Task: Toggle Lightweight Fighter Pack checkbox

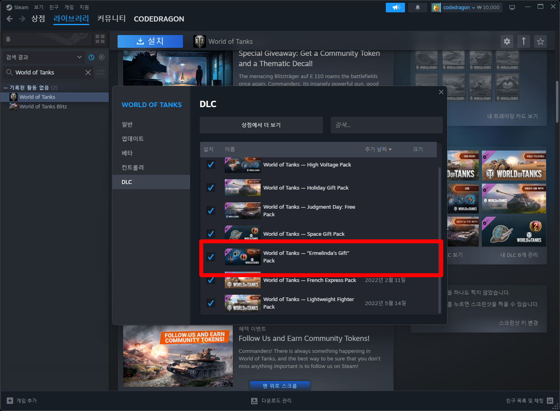Action: (211, 303)
